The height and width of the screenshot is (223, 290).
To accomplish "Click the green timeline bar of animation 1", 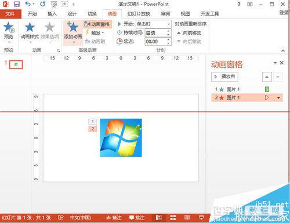I will click(267, 89).
